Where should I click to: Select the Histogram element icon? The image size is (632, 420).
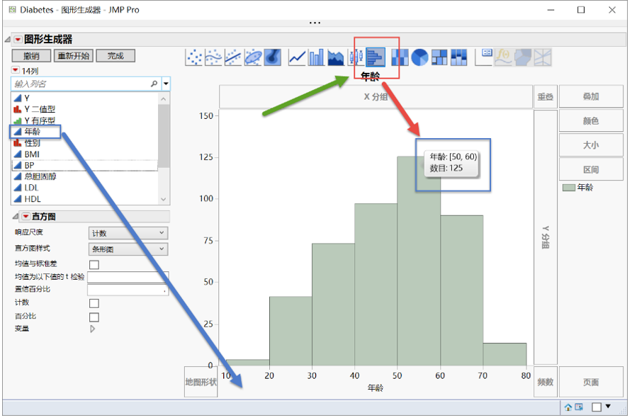click(376, 57)
